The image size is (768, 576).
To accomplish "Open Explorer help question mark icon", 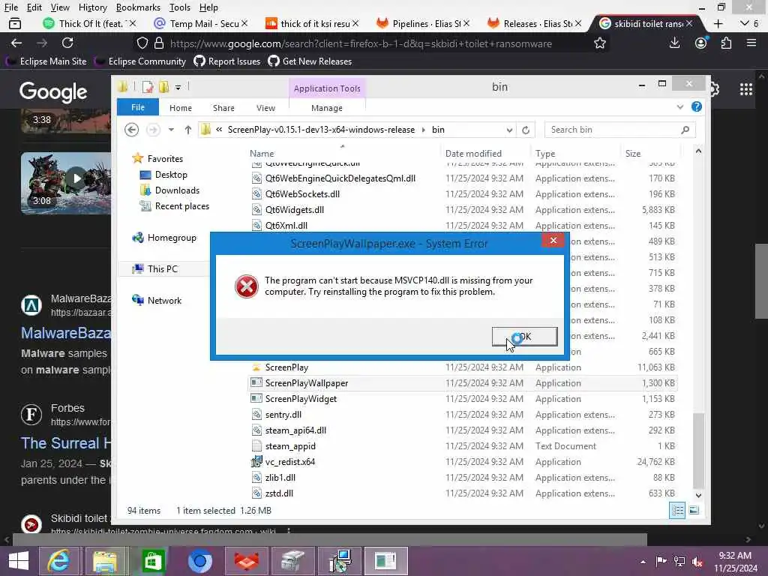I will (696, 106).
